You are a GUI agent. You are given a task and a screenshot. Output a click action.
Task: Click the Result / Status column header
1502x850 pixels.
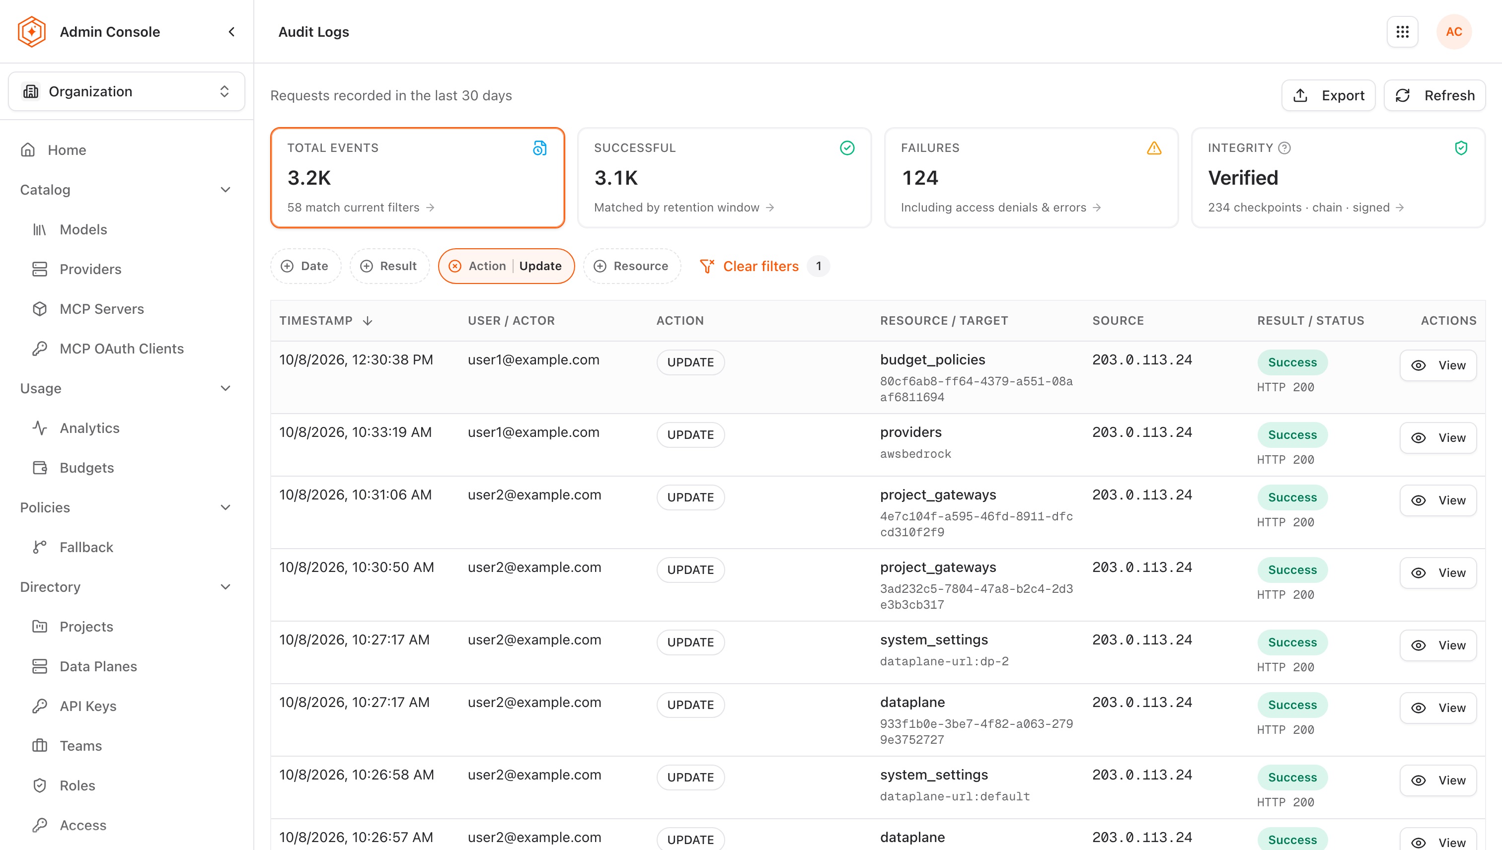[x=1310, y=321]
